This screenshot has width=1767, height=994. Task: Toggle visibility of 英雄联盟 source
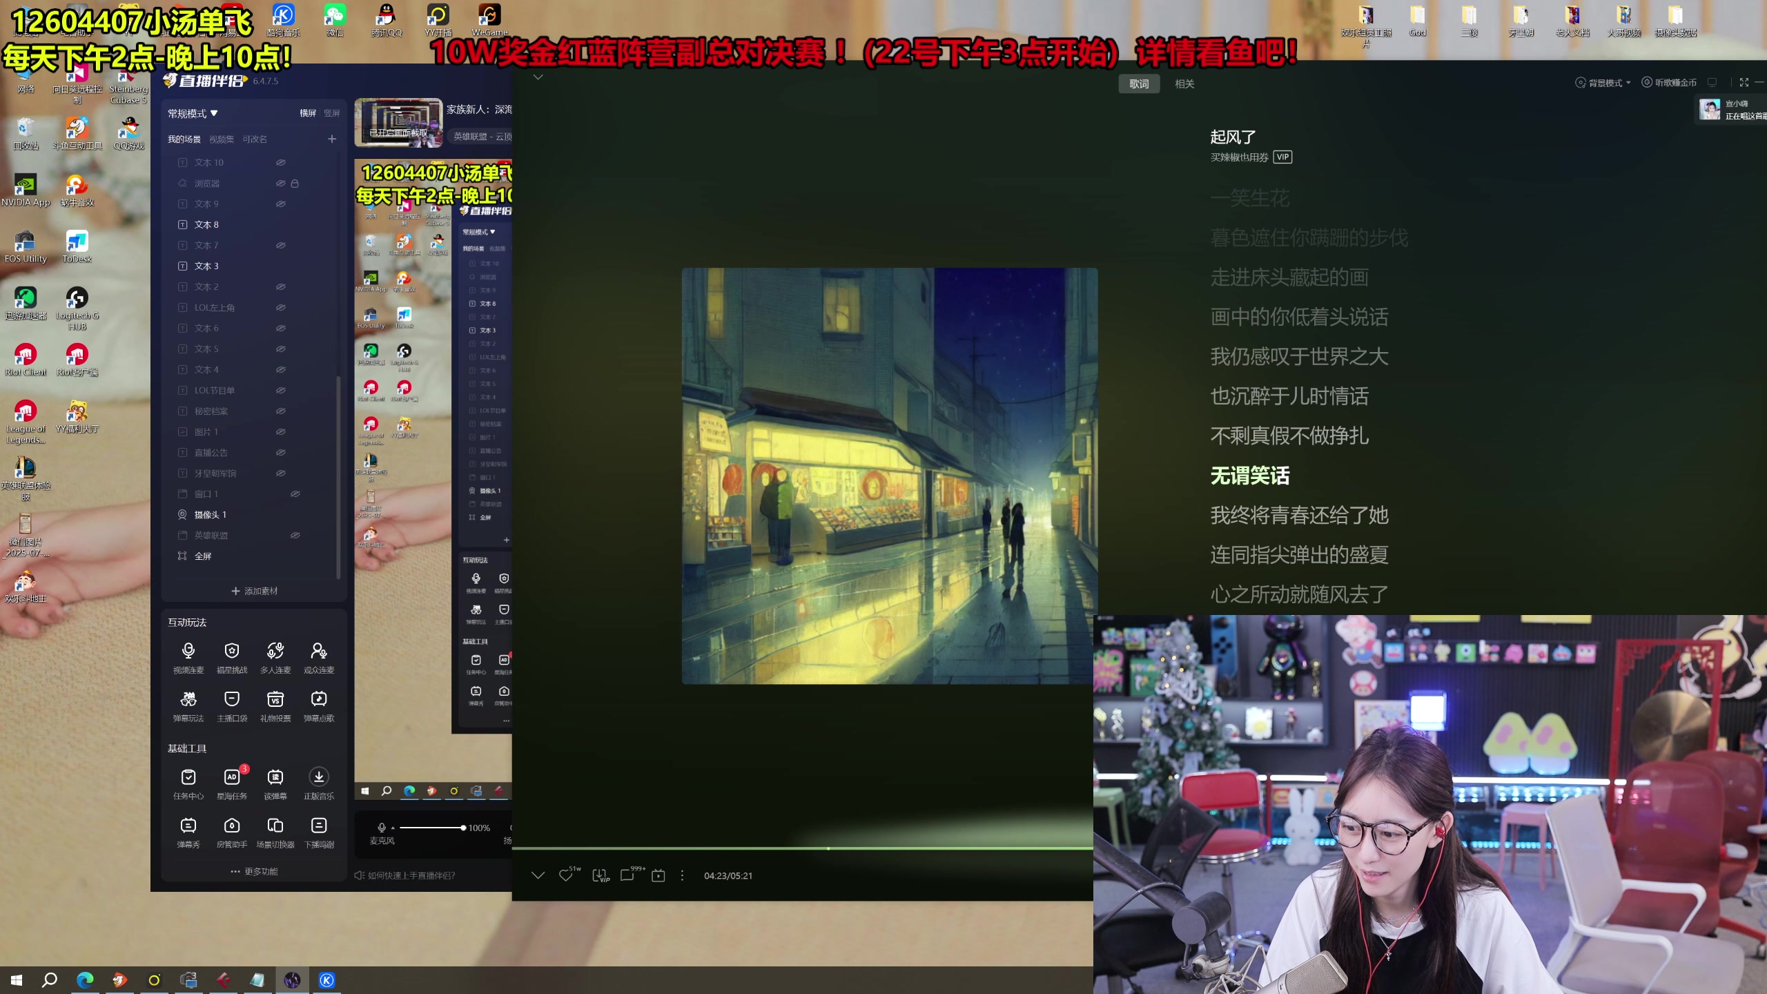pos(295,536)
